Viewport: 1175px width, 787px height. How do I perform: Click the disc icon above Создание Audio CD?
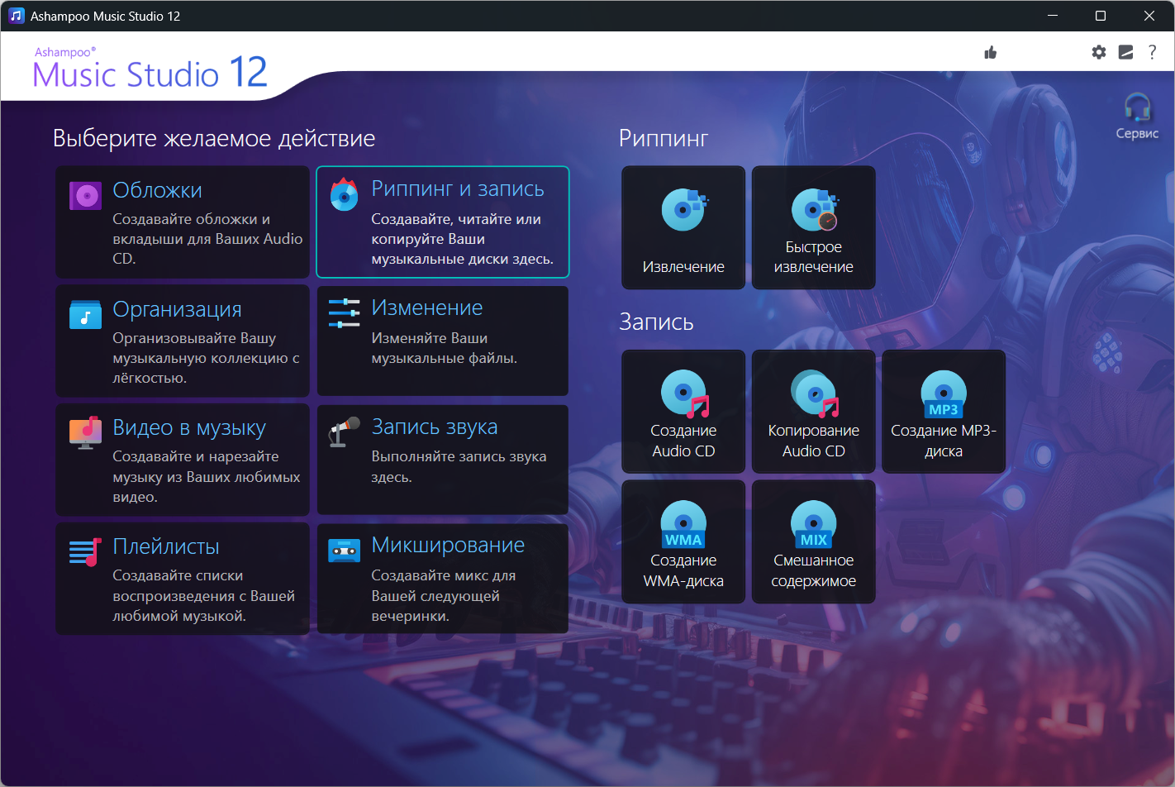(x=685, y=393)
